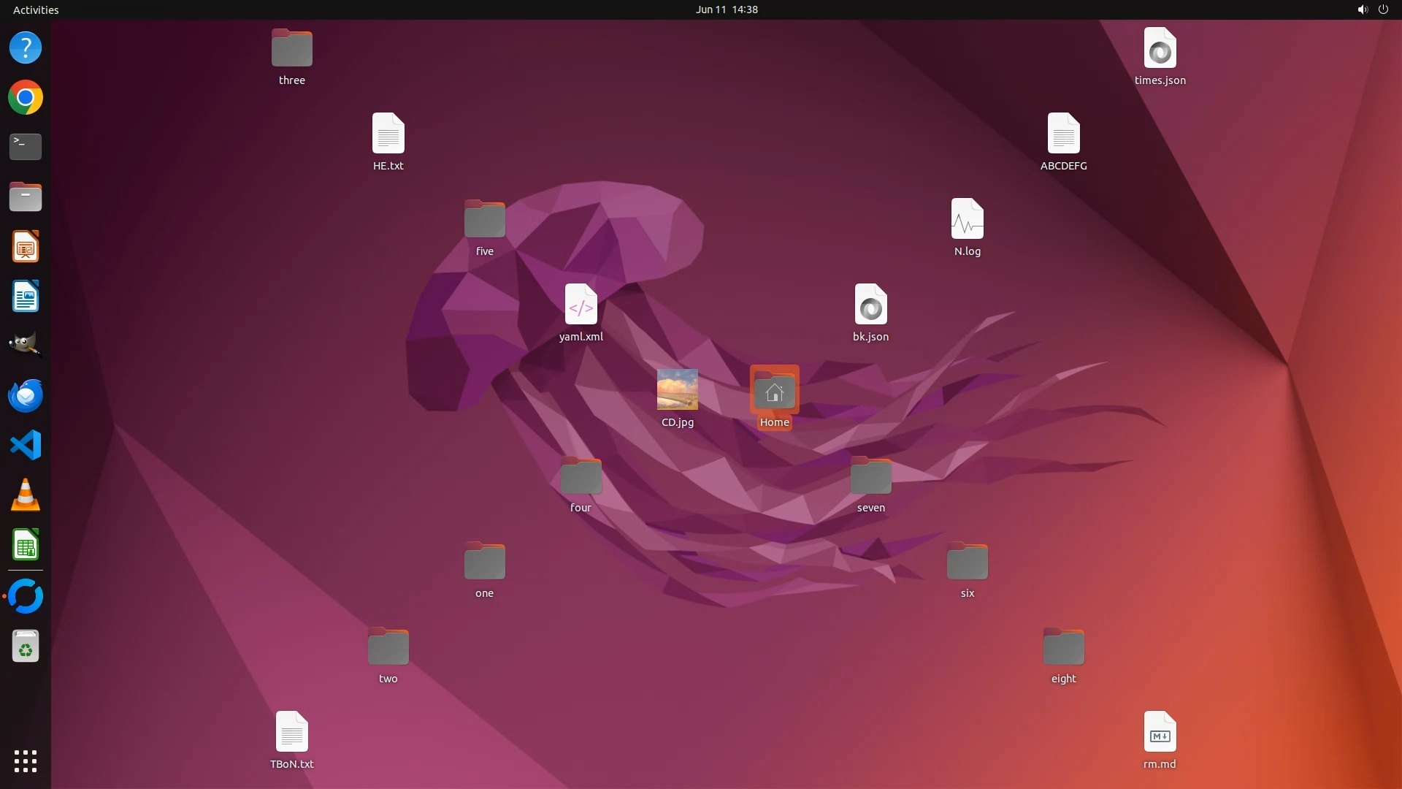The width and height of the screenshot is (1402, 789).
Task: Open LibreOffice Writer from dock
Action: point(26,297)
